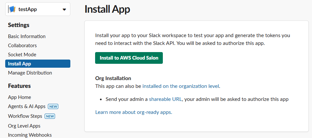Viewport: 312px width, 138px height.
Task: Go to Collaborators page
Action: click(22, 46)
